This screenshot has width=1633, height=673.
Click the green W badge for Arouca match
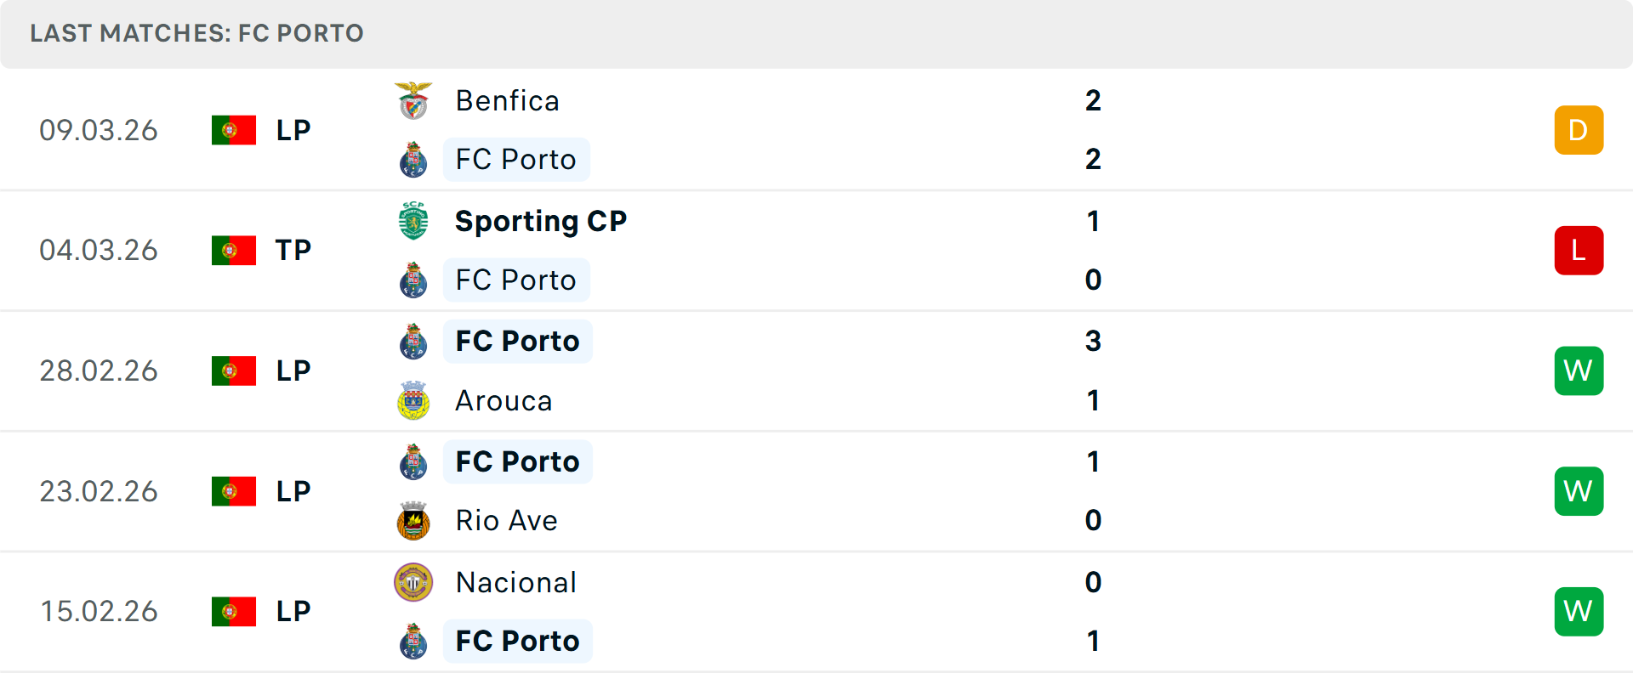[1579, 370]
